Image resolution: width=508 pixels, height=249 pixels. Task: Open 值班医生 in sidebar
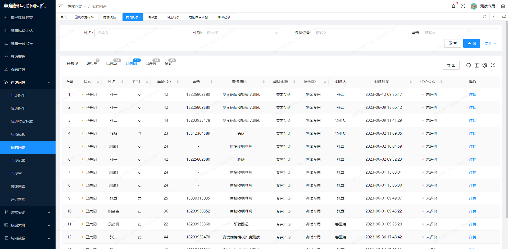click(28, 108)
